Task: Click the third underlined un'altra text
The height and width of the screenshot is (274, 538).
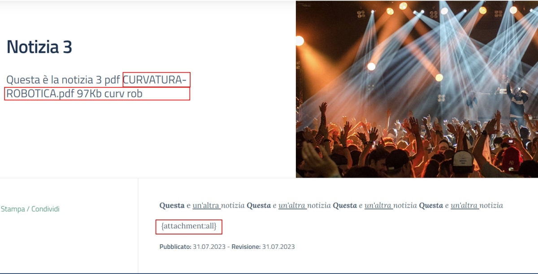Action: [x=378, y=205]
